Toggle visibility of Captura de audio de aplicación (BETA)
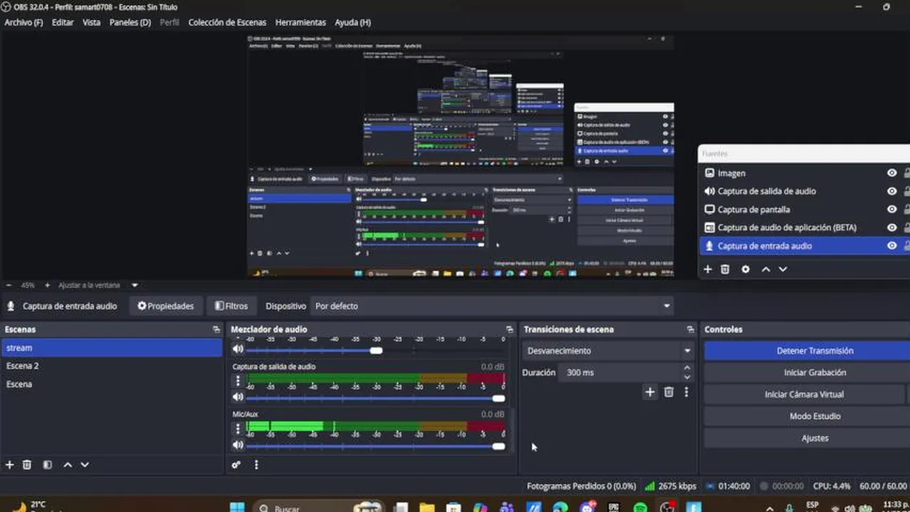 coord(891,228)
